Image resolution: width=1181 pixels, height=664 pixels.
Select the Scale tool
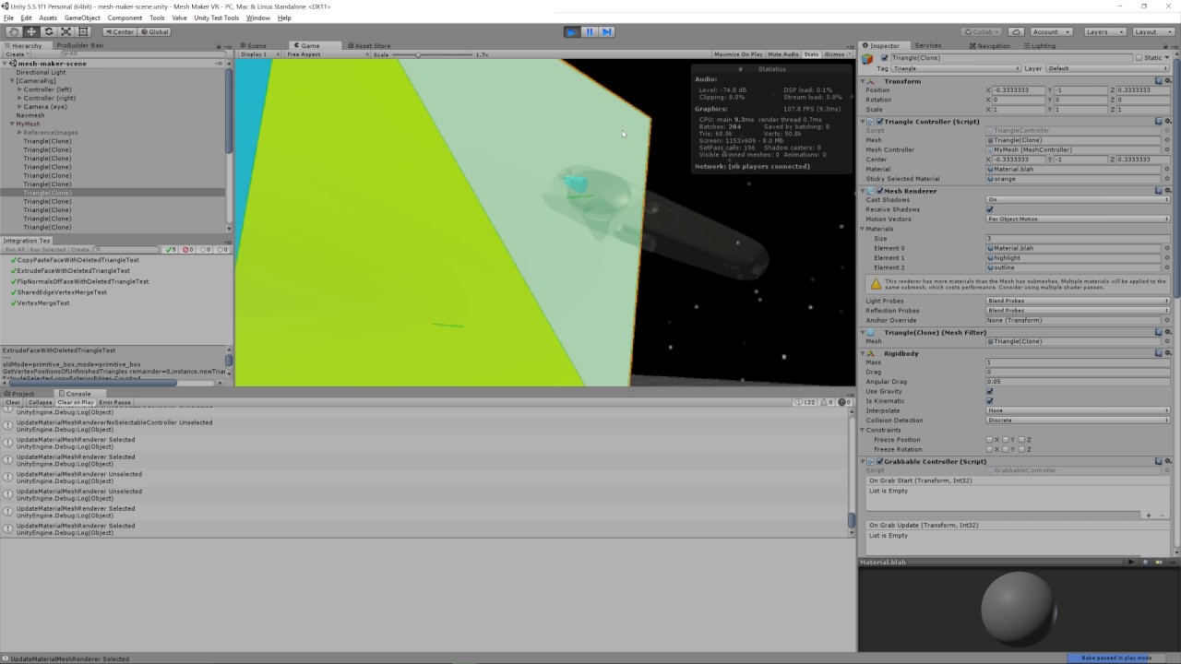tap(65, 31)
